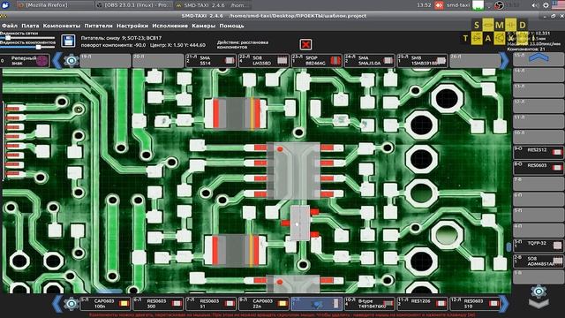Open the system settings gear in the tray
Image resolution: width=565 pixels, height=318 pixels.
[x=546, y=5]
